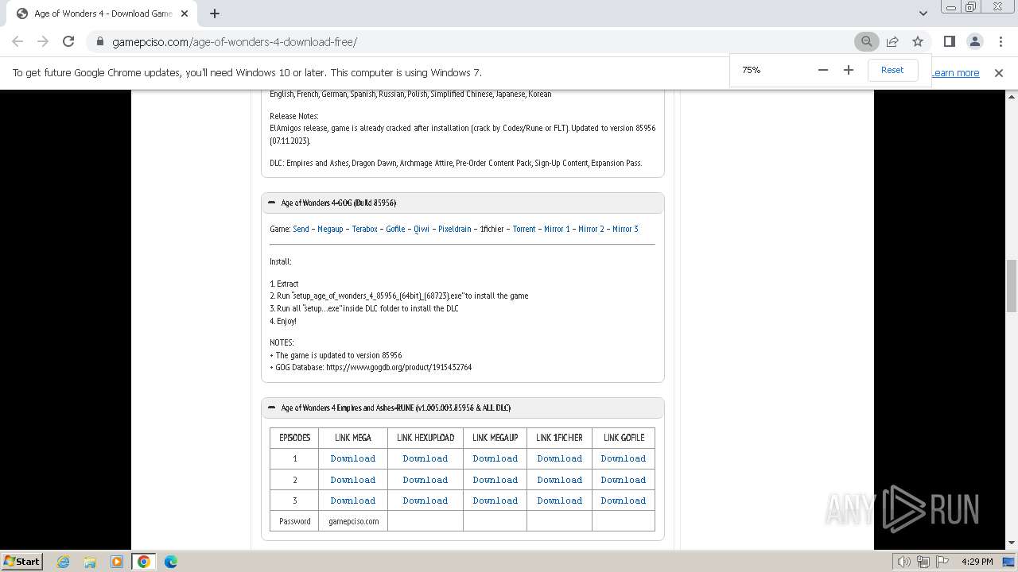Viewport: 1018px width, 572px height.
Task: Open the Chrome three-dot menu
Action: (1001, 41)
